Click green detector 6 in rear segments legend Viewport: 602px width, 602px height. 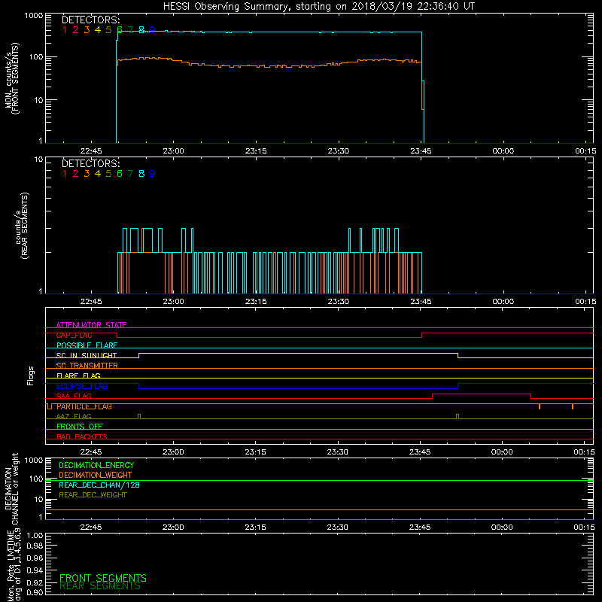point(120,174)
